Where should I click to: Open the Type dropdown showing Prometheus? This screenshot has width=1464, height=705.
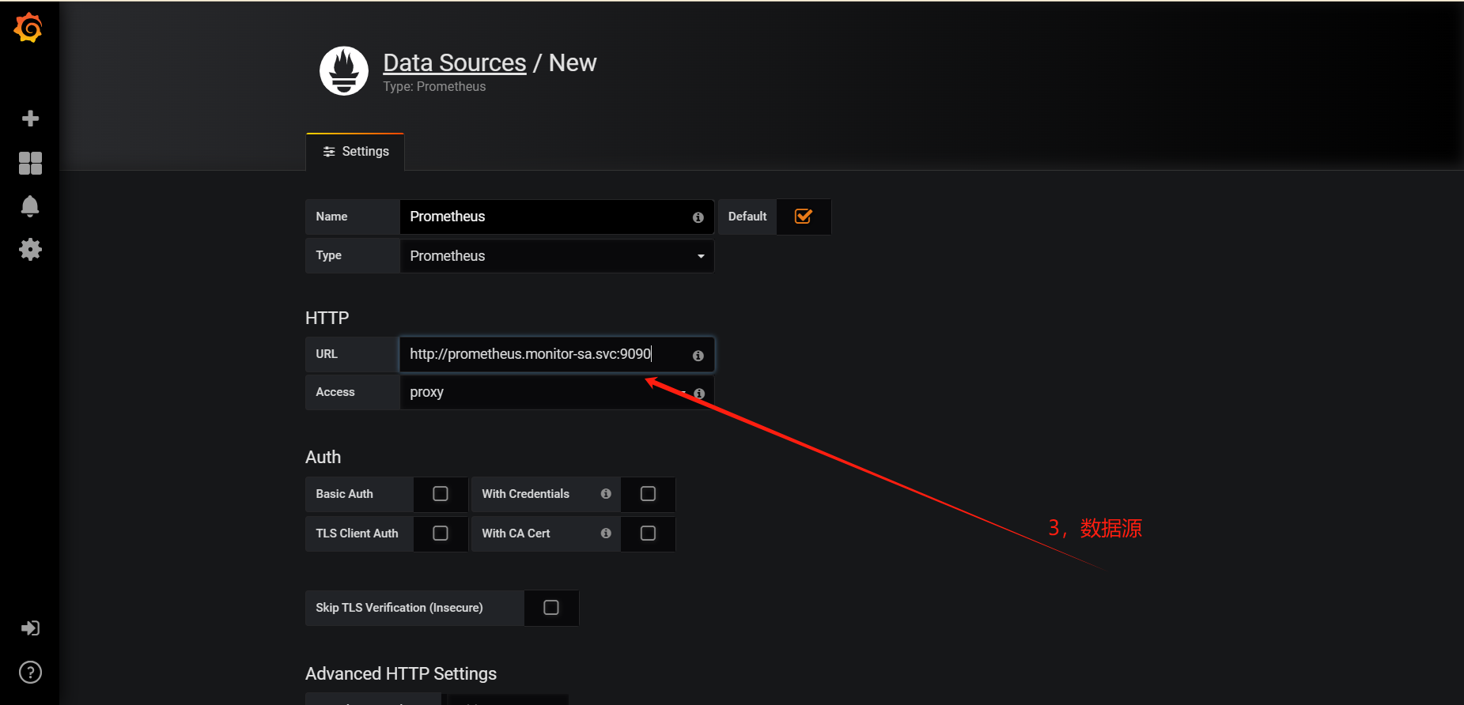[x=557, y=256]
